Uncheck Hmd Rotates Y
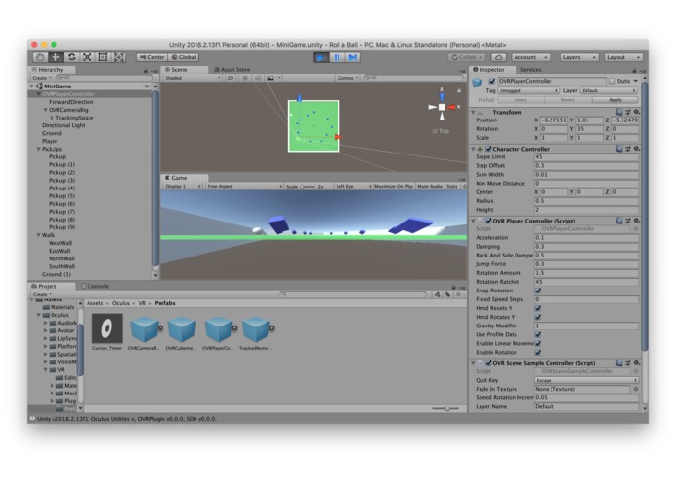The image size is (676, 480). coord(538,317)
